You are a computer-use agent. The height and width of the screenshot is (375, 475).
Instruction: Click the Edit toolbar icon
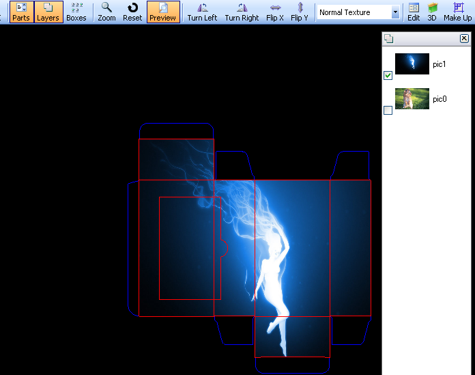click(x=414, y=12)
